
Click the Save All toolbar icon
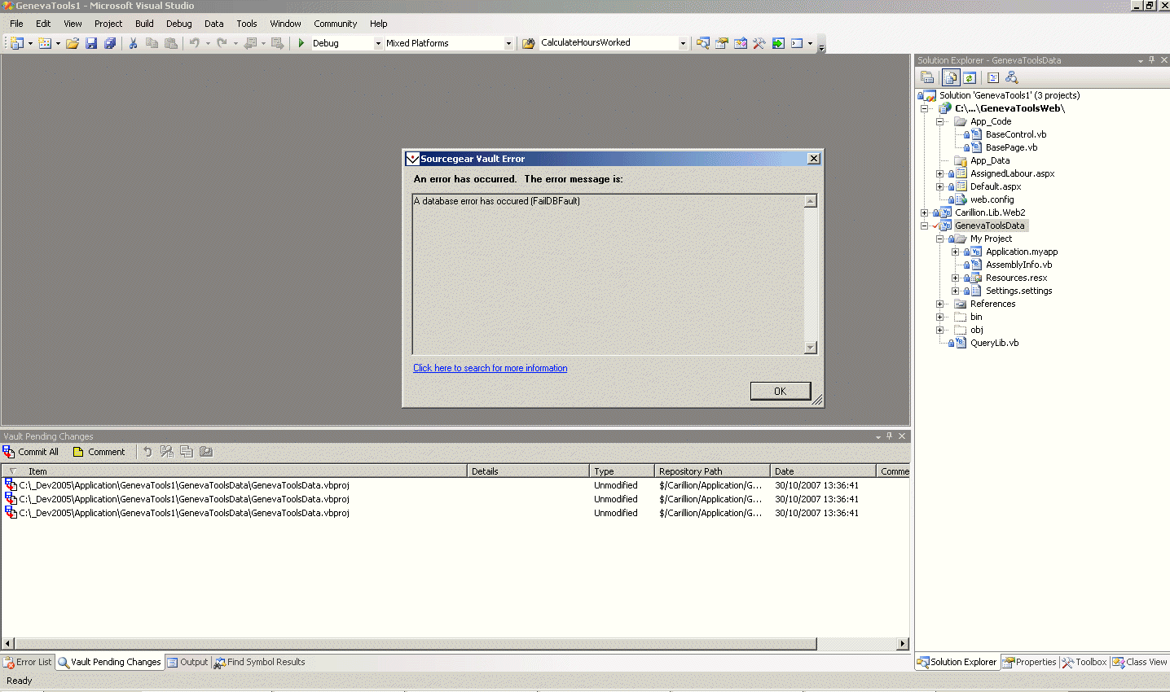tap(110, 43)
